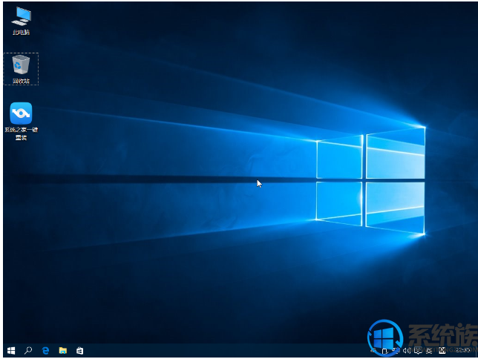
Task: Open the taskbar clock showing the time
Action: (x=462, y=350)
